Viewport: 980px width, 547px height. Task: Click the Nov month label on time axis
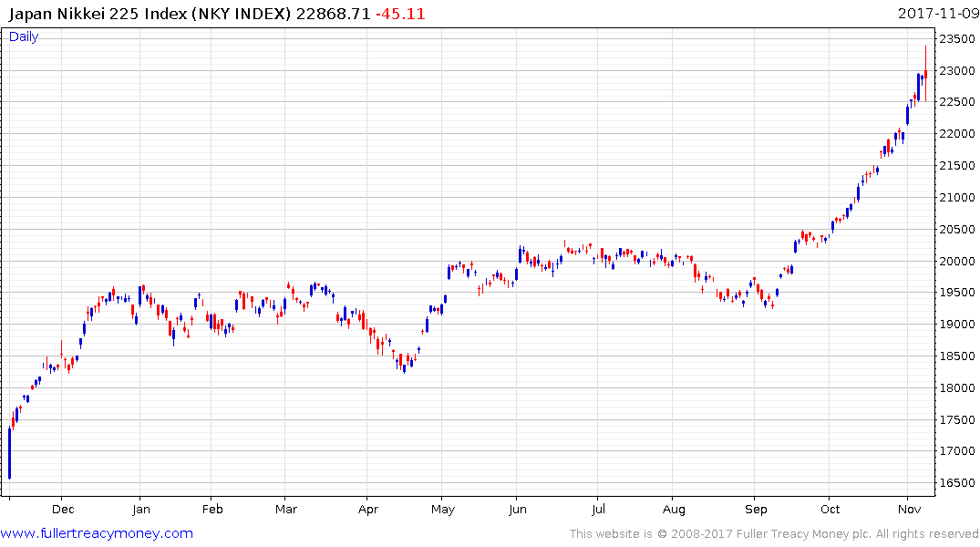[910, 510]
